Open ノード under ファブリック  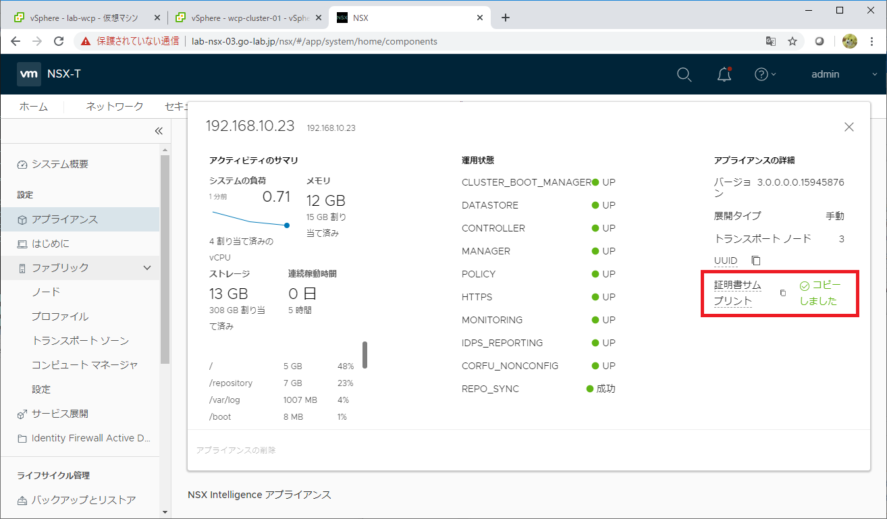[x=46, y=292]
